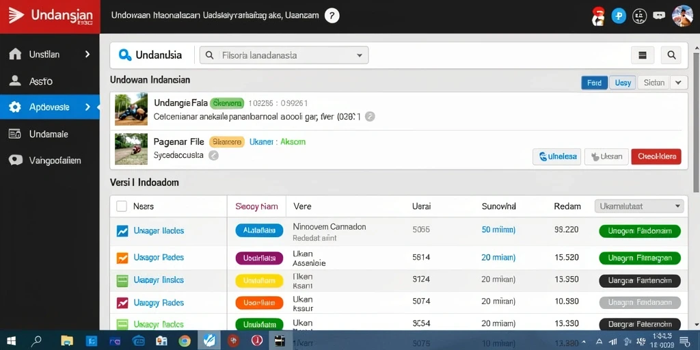Click the magnifier search button at toolbar right

(671, 55)
